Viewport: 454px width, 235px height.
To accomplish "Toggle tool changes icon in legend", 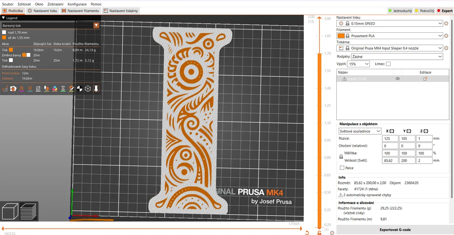I will (x=47, y=89).
